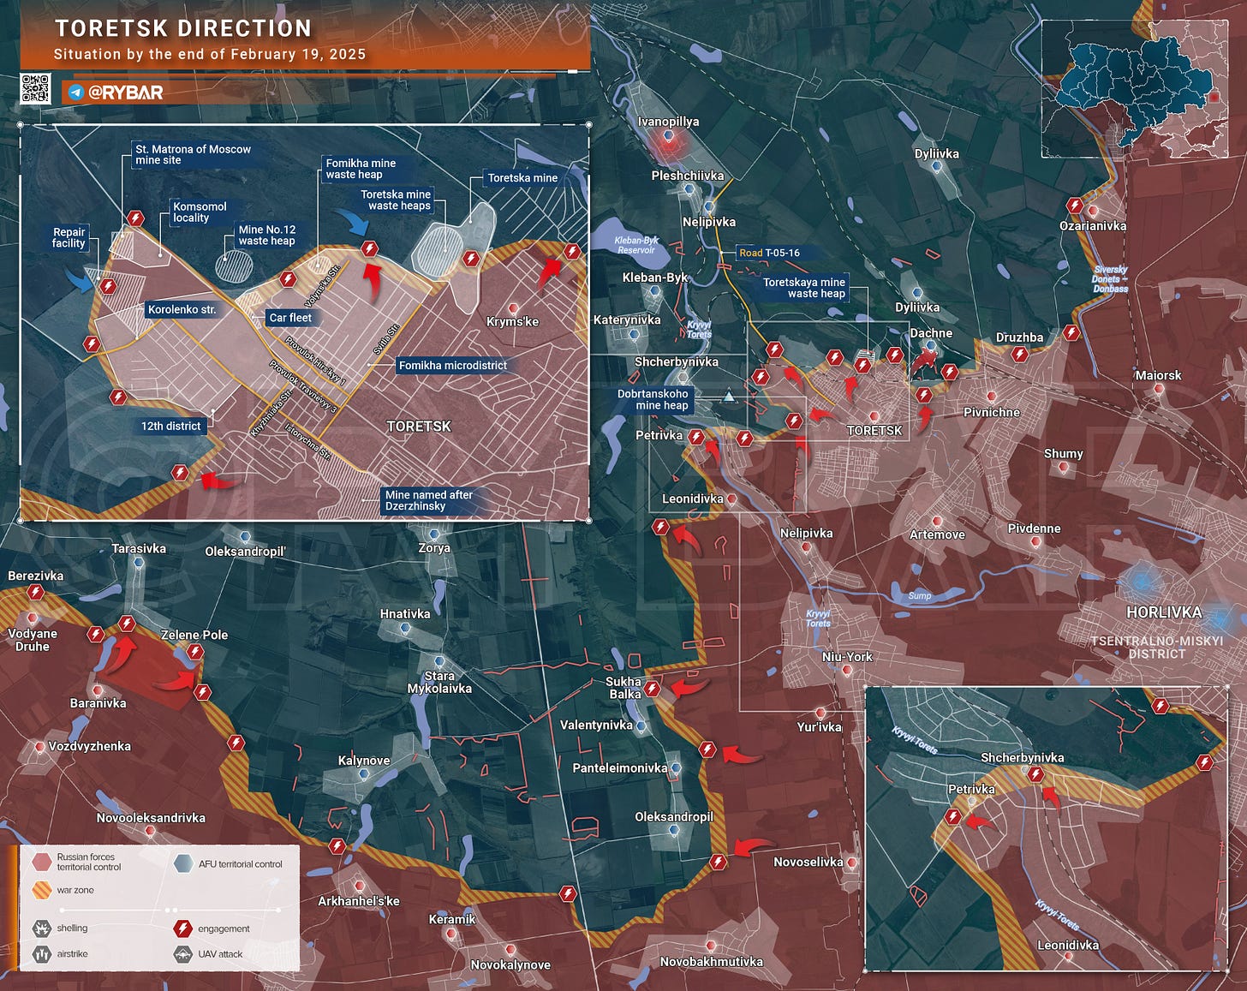The height and width of the screenshot is (991, 1247).
Task: Select the engagement marker under the Druzhba label
Action: point(1019,354)
